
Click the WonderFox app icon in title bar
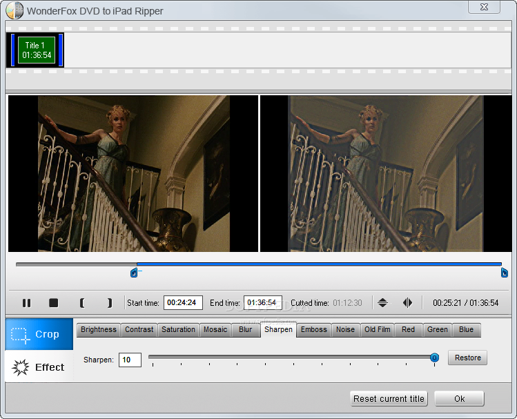click(14, 10)
